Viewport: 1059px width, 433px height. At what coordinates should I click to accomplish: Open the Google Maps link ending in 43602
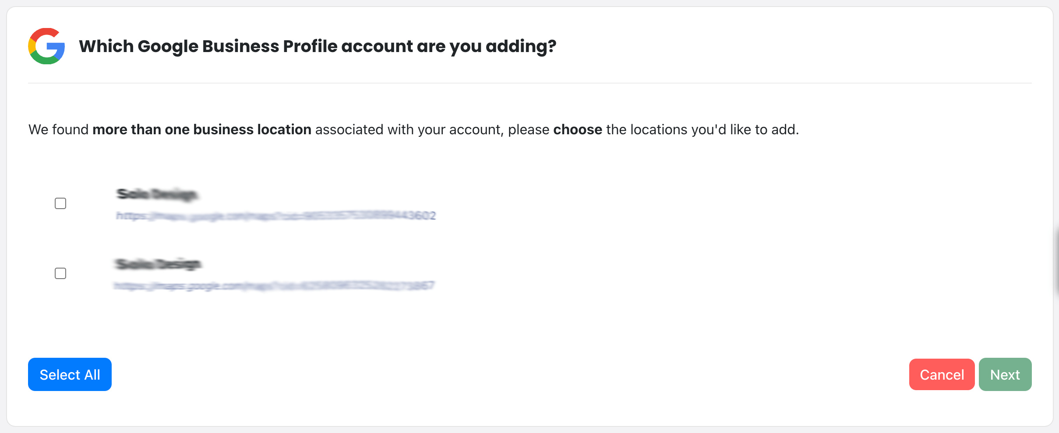[276, 216]
